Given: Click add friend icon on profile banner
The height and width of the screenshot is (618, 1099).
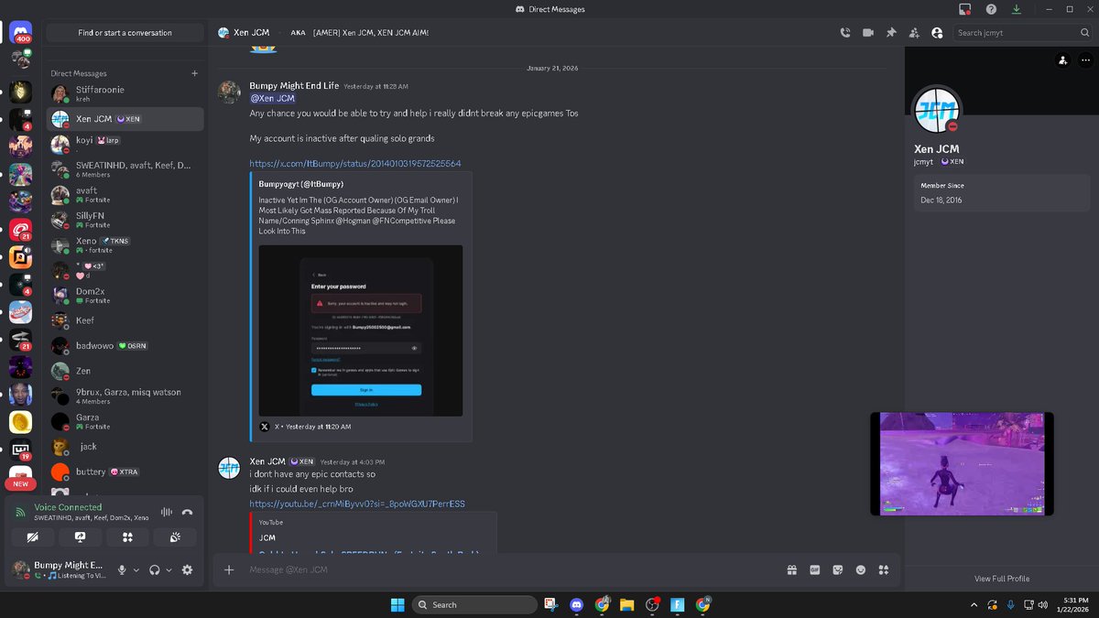Looking at the screenshot, I should 1061,60.
